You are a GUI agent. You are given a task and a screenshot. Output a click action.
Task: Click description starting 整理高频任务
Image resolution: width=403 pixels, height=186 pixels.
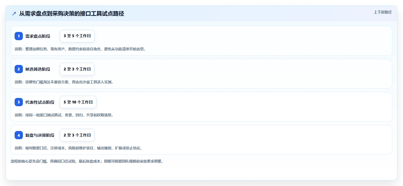[80, 49]
